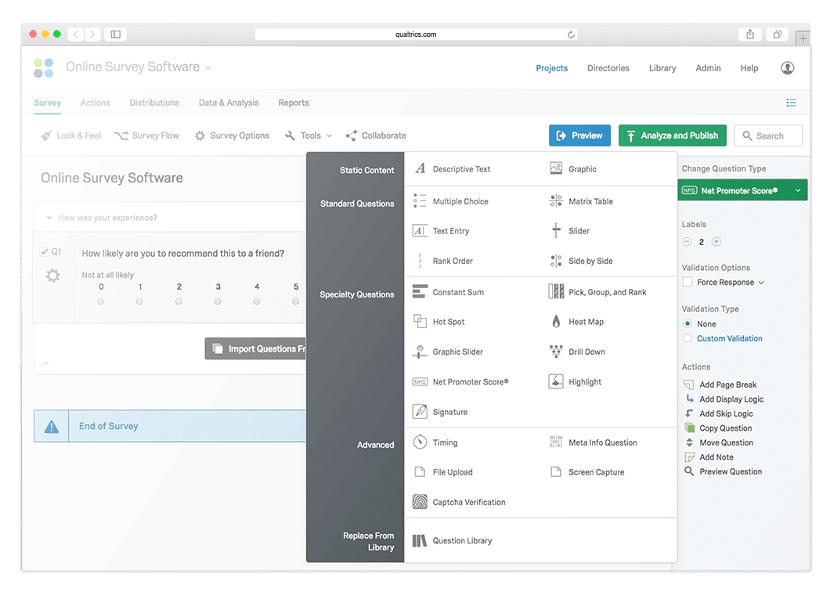The image size is (830, 592).
Task: Expand the survey title project dropdown
Action: 208,68
